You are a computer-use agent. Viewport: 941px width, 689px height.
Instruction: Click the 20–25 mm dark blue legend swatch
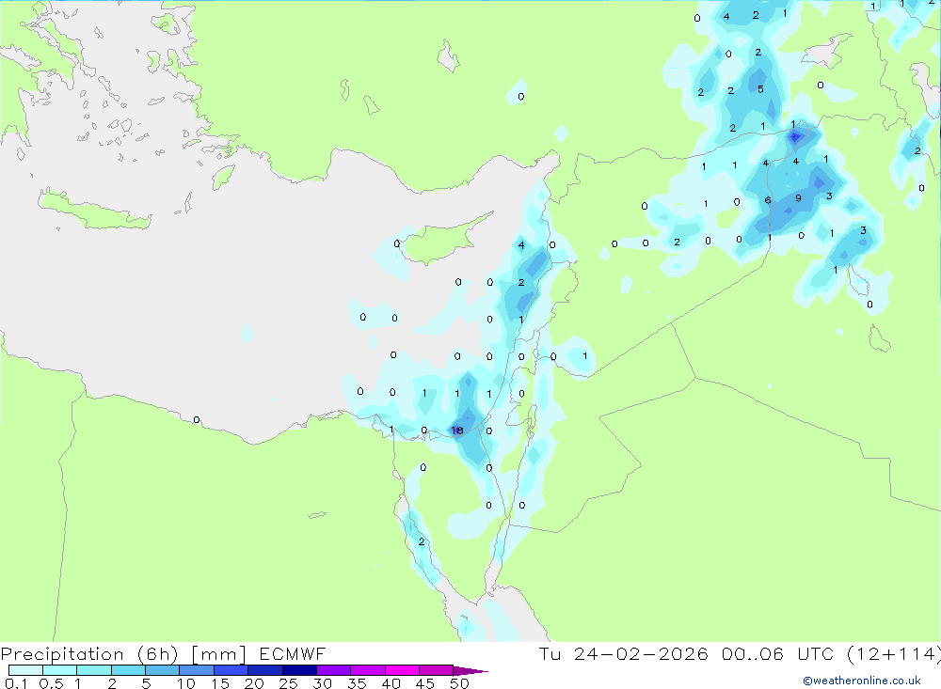coord(265,670)
